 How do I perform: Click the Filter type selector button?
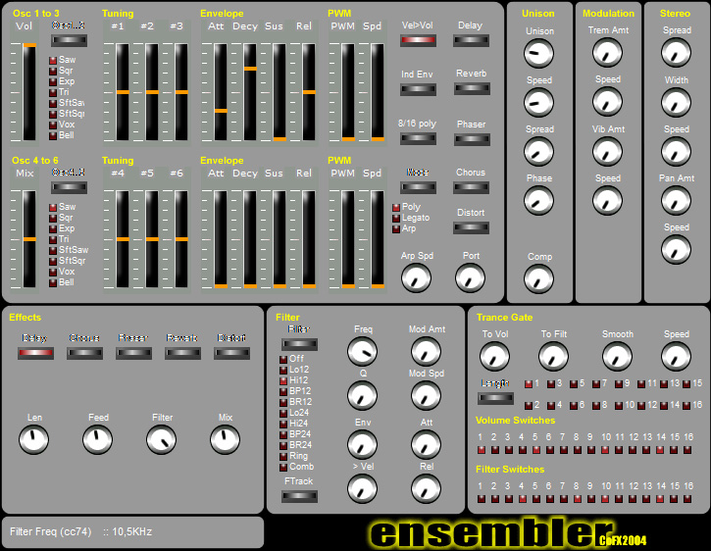click(x=299, y=344)
